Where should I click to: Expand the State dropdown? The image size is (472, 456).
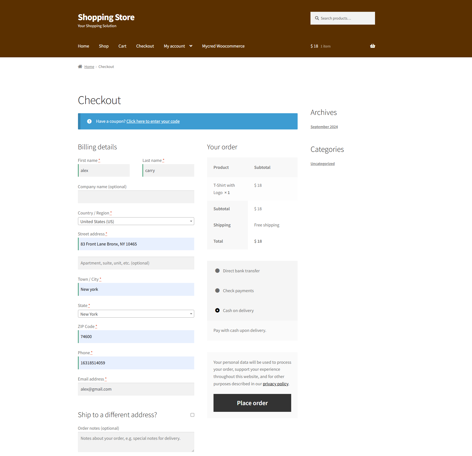pyautogui.click(x=136, y=314)
